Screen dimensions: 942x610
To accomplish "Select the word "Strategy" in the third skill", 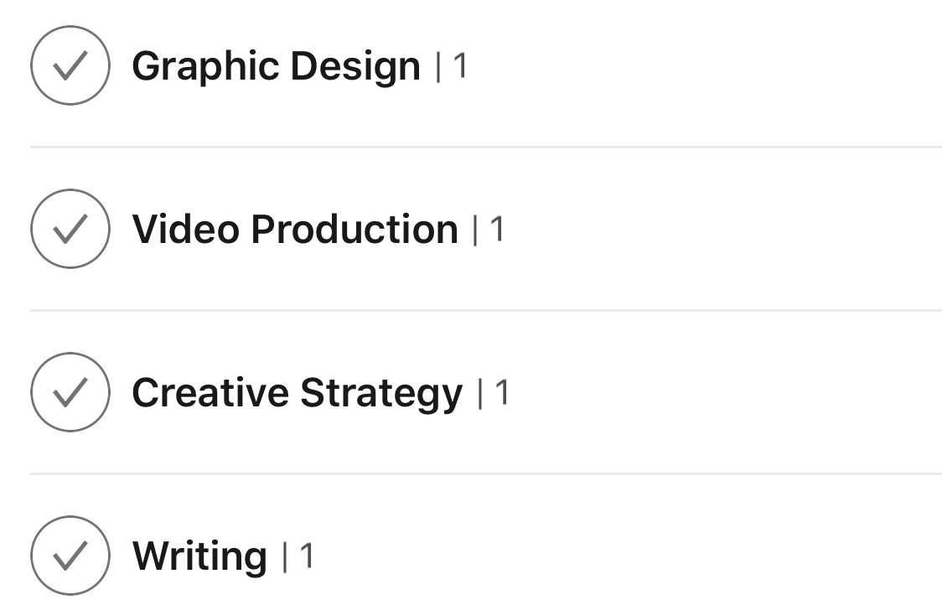I will click(381, 393).
